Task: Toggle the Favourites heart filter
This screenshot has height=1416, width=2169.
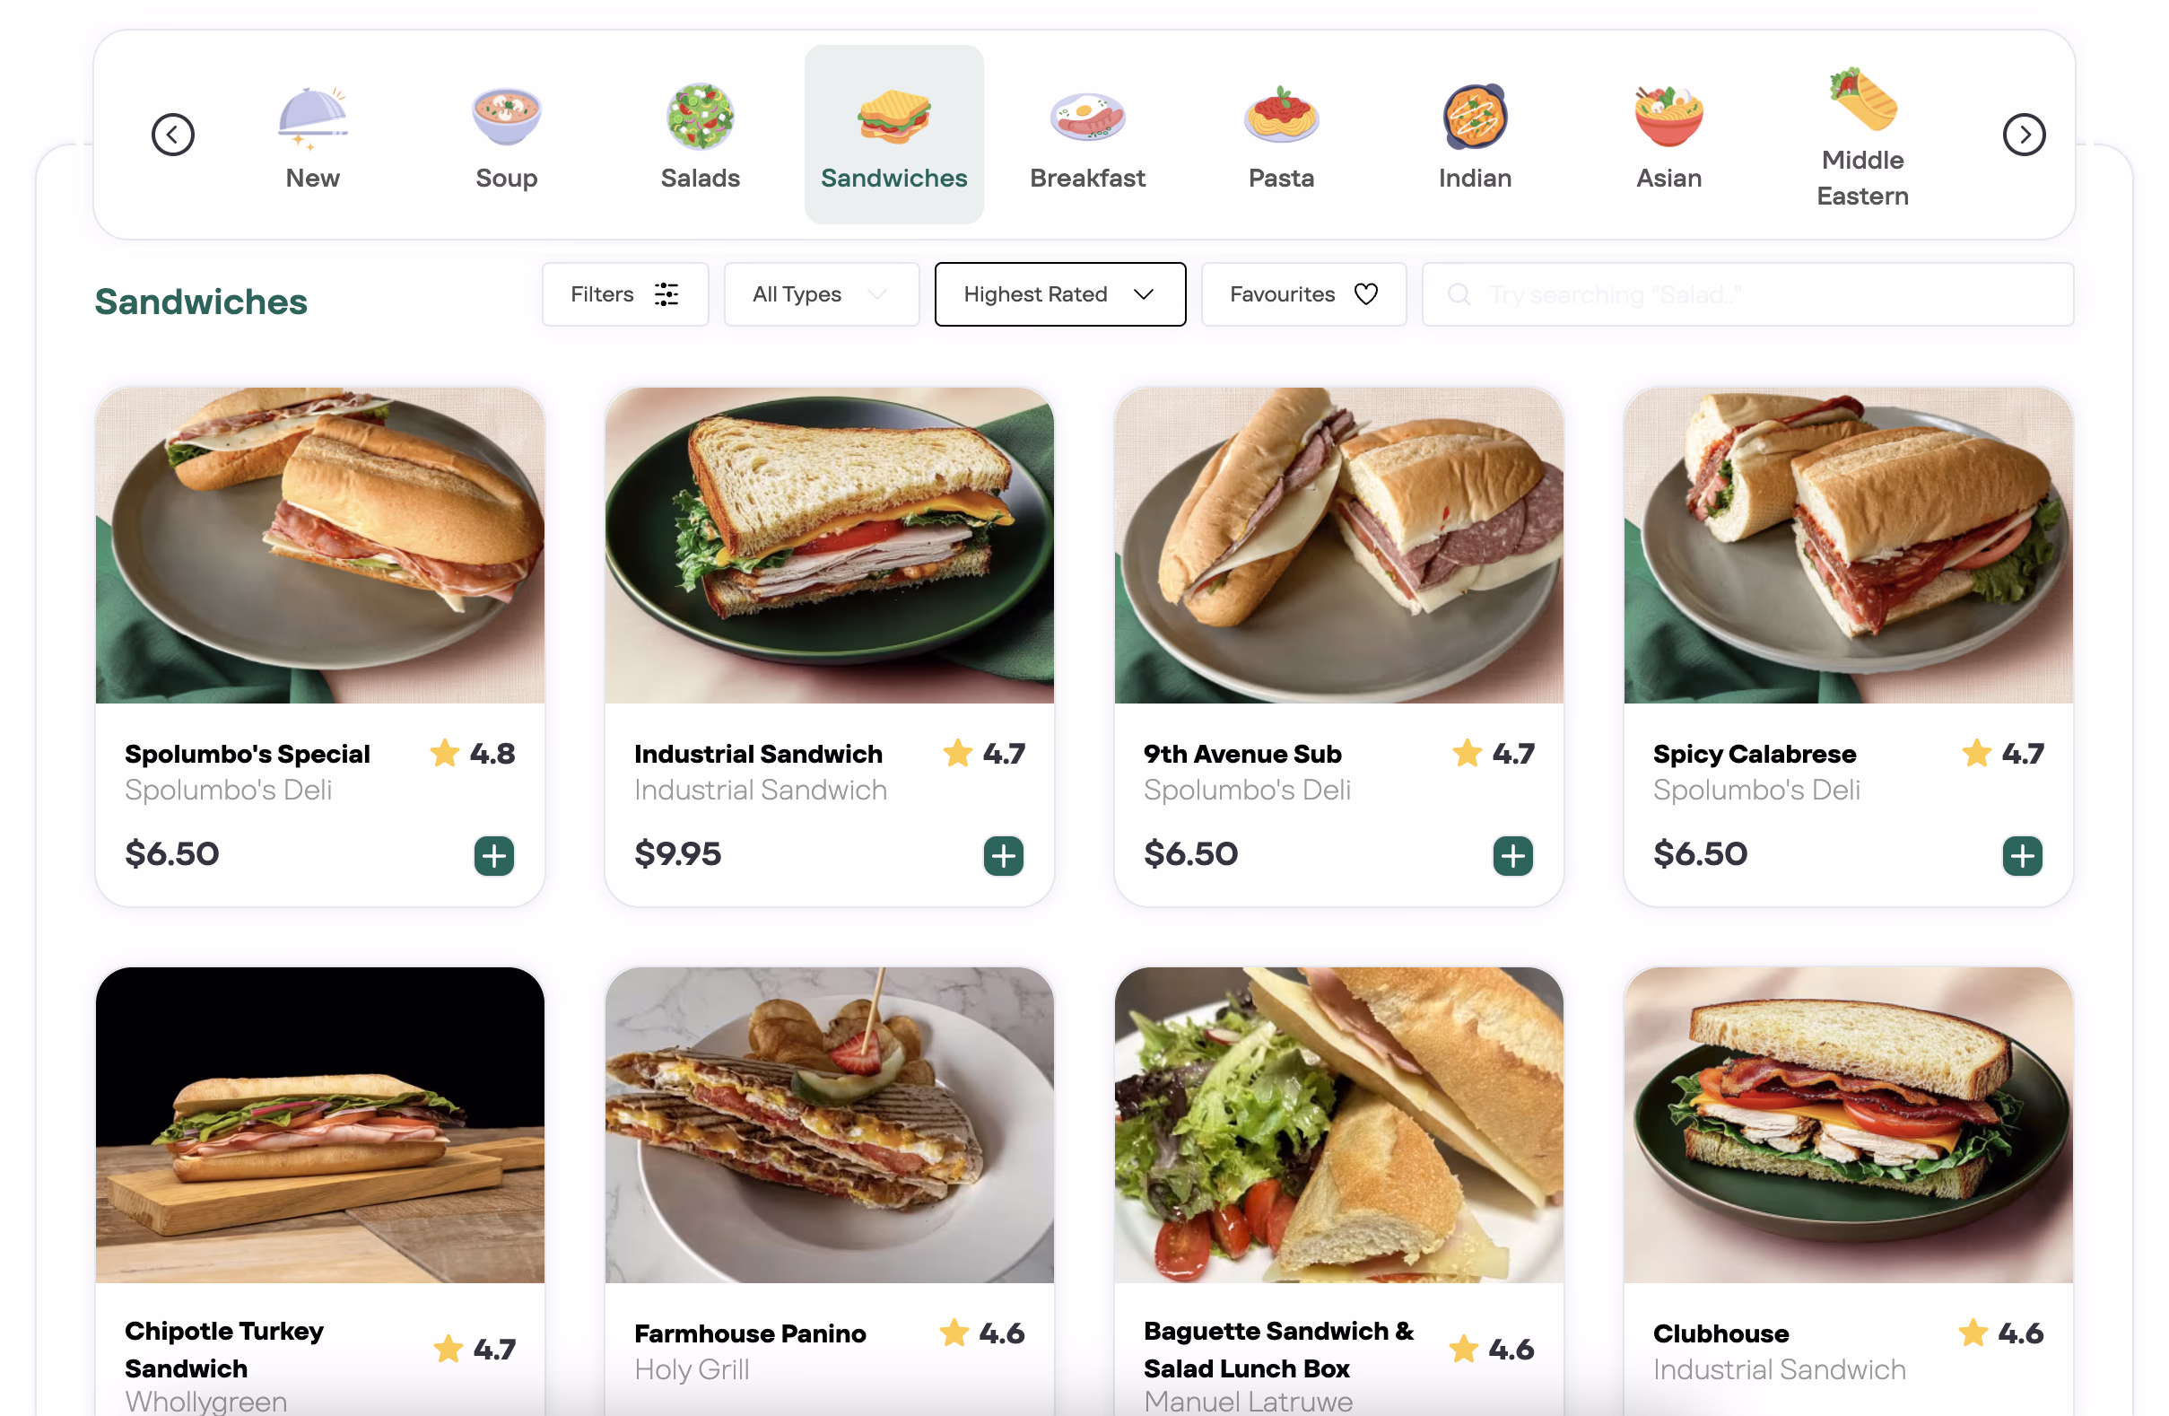Action: [1303, 294]
